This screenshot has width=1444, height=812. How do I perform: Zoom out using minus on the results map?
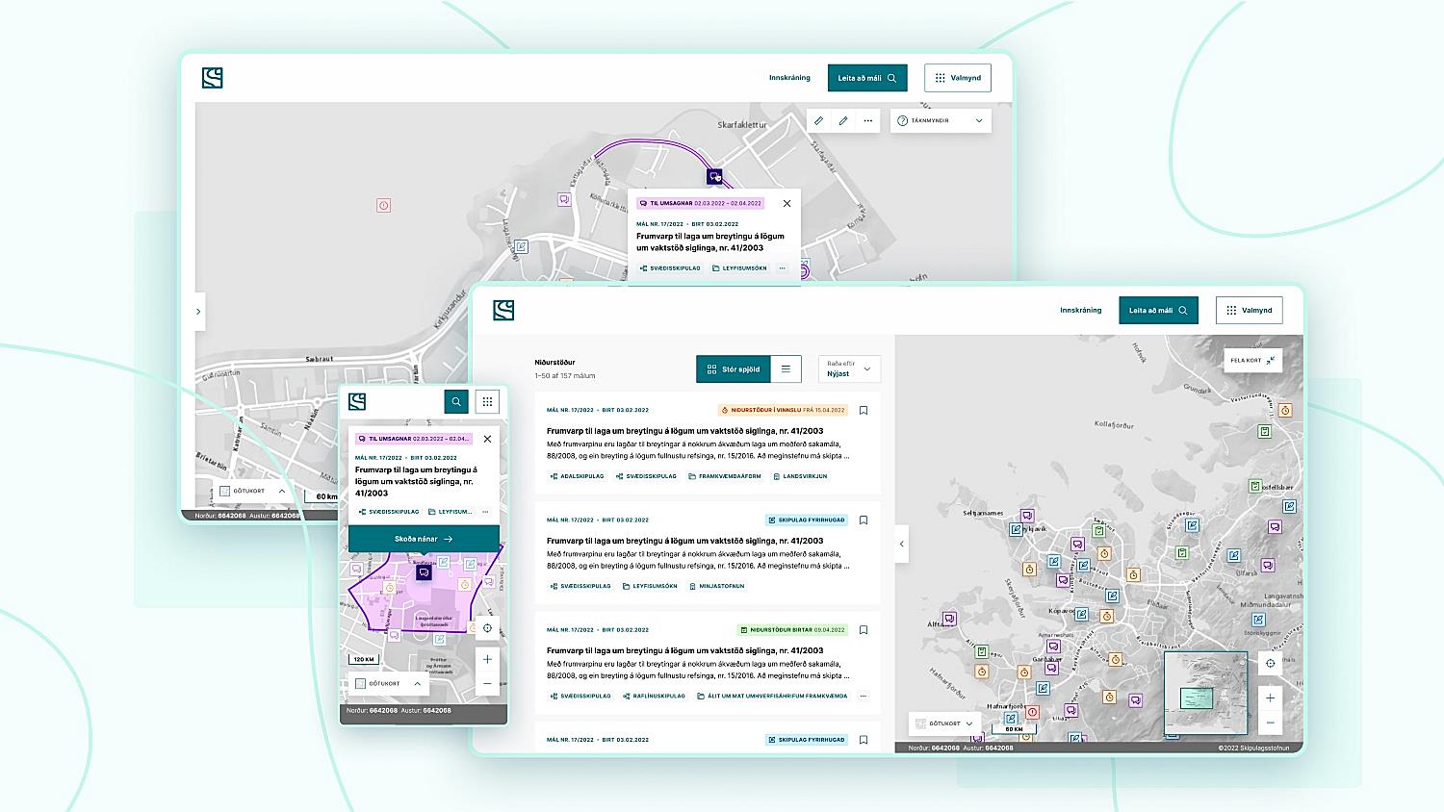(x=1270, y=722)
